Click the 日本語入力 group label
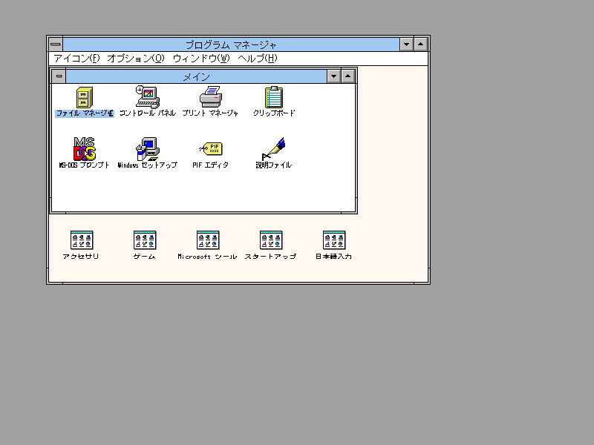This screenshot has height=445, width=594. point(333,257)
